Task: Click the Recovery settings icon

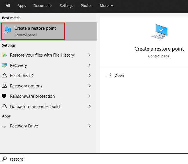Action: point(4,65)
